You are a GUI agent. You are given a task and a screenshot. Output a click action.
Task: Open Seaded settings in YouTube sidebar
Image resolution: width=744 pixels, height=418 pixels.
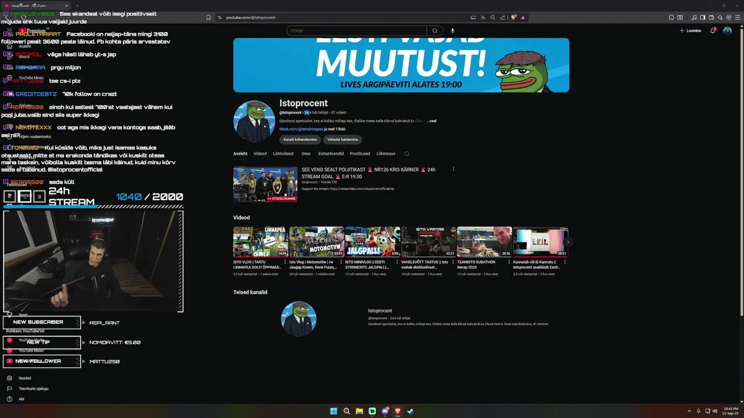pyautogui.click(x=25, y=378)
